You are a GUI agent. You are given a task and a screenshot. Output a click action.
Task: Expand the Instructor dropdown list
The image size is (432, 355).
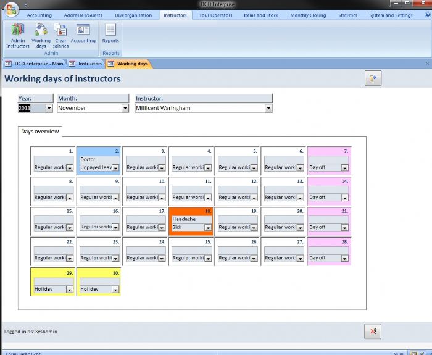[x=268, y=108]
